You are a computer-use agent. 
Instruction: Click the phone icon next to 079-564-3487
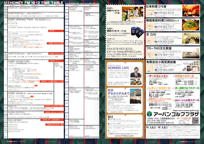[156, 70]
